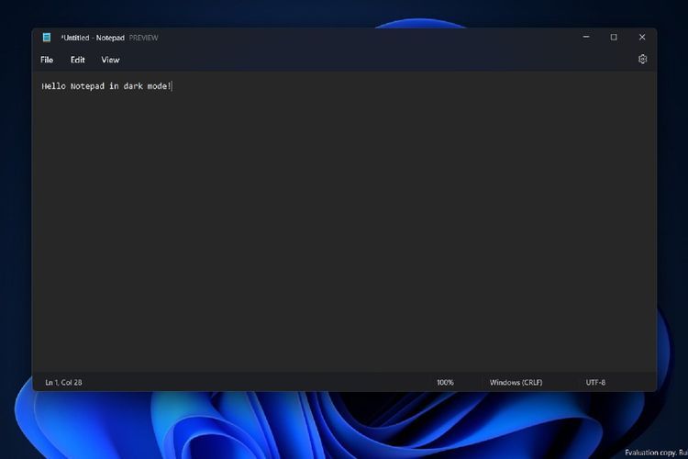The image size is (688, 459).
Task: Click the 100% zoom level indicator
Action: pos(445,383)
